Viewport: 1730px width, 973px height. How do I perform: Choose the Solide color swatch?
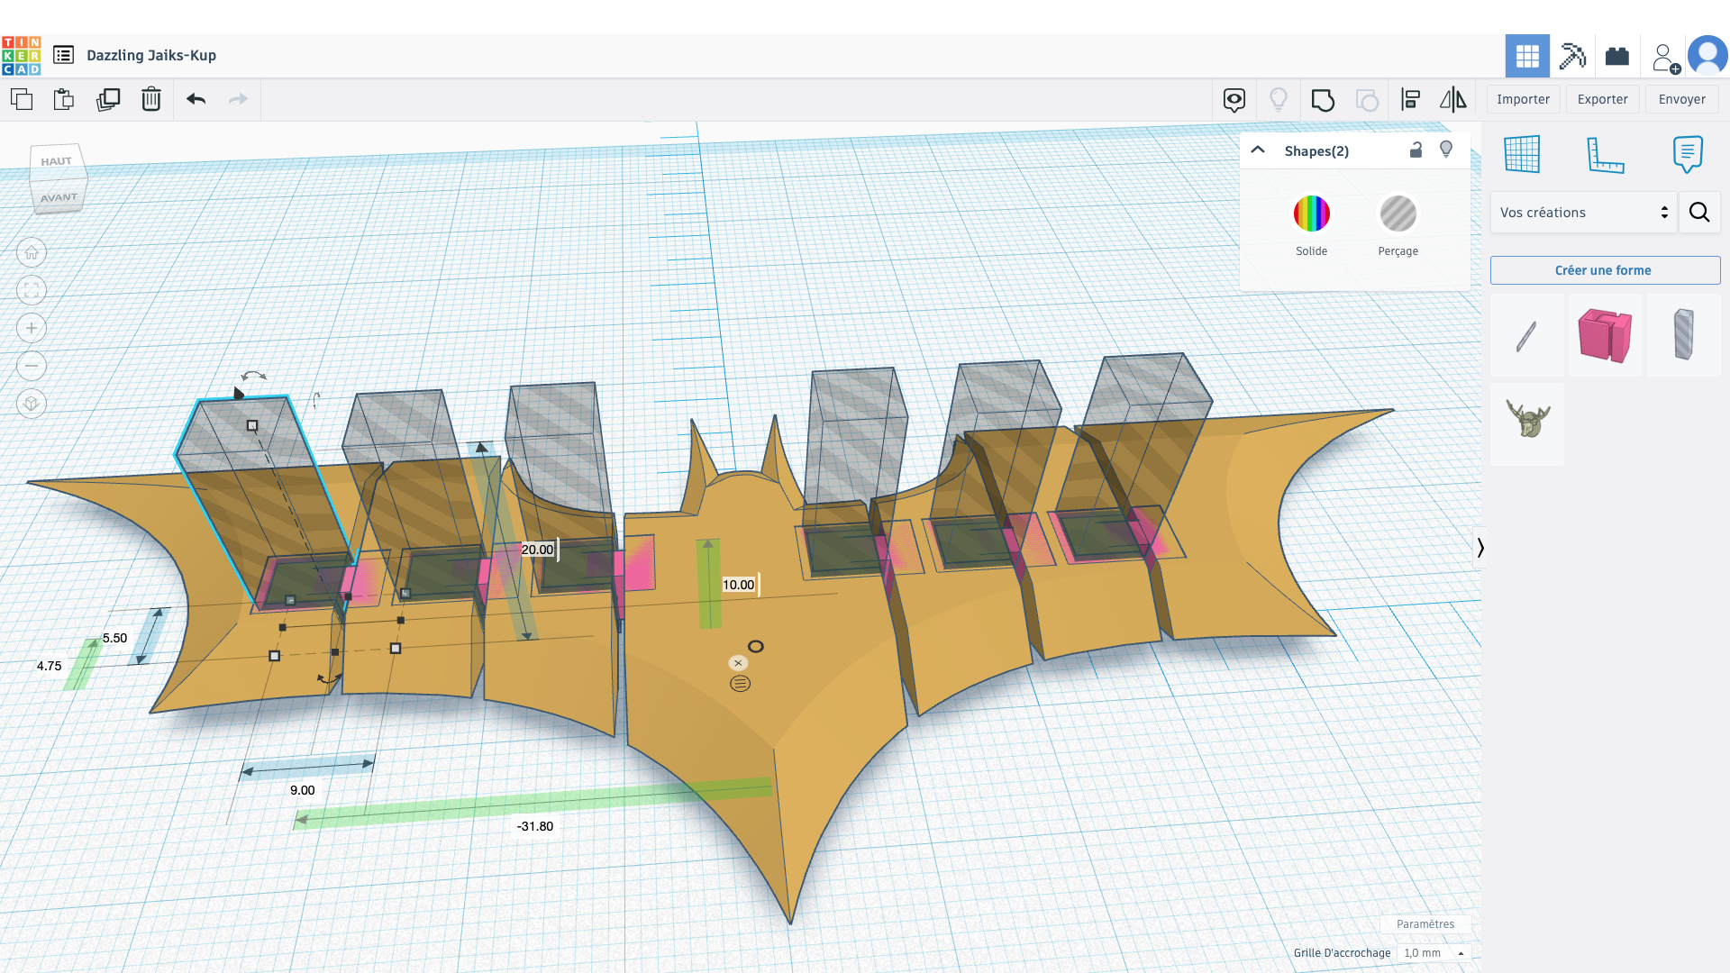pyautogui.click(x=1311, y=214)
